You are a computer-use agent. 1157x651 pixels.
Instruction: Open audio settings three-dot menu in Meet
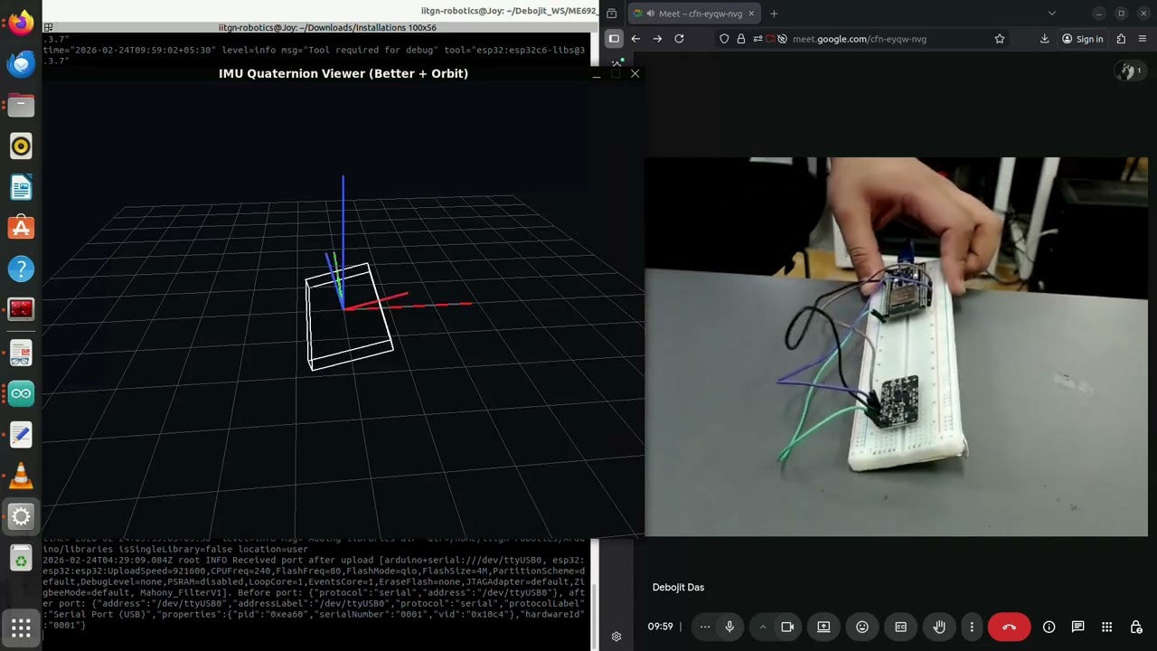(705, 627)
